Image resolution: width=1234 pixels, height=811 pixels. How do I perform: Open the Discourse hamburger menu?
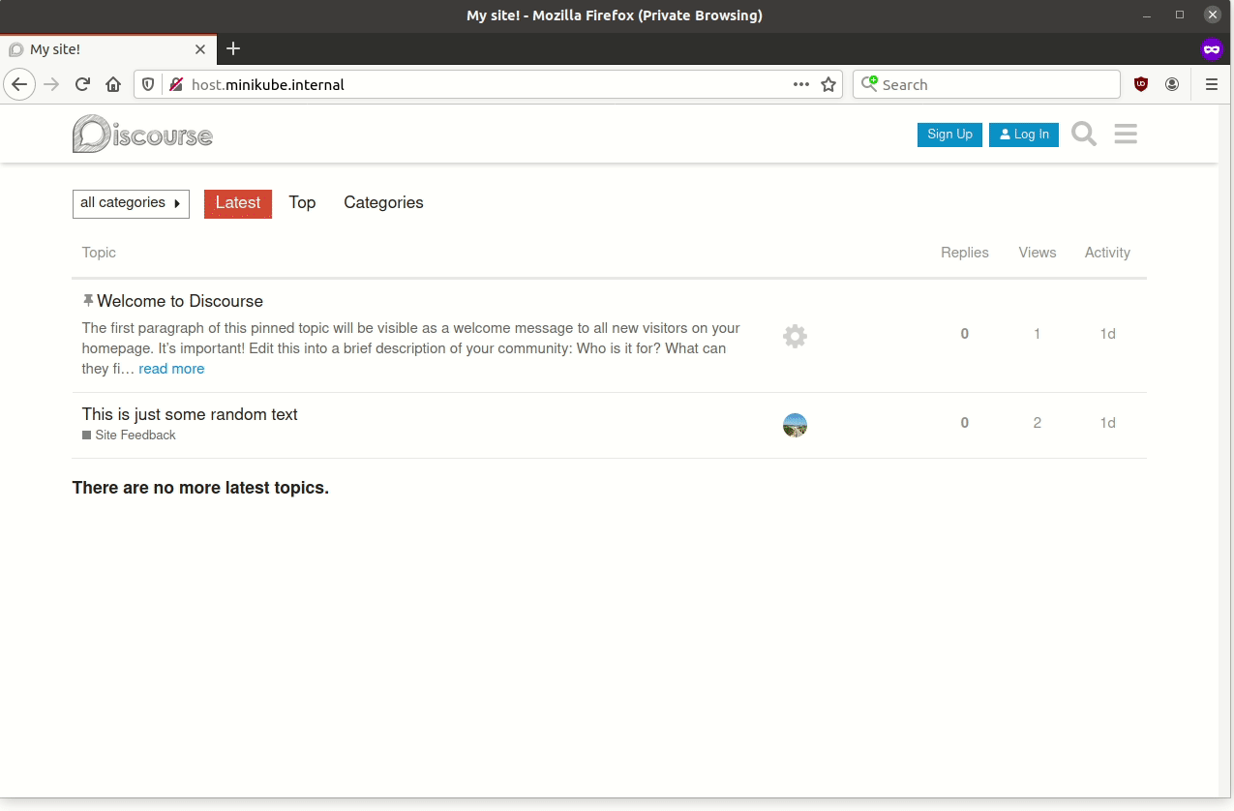[x=1125, y=134]
